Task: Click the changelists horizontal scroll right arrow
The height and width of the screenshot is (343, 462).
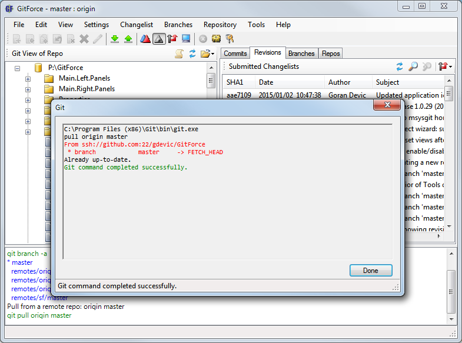Action: 439,236
